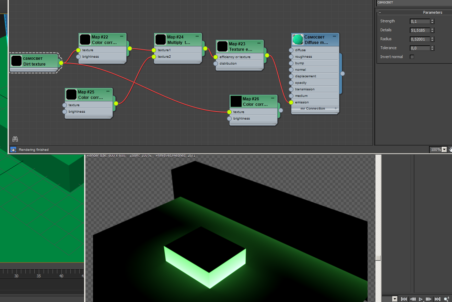Collapse the Map #23 Texture emission node

coord(259,43)
